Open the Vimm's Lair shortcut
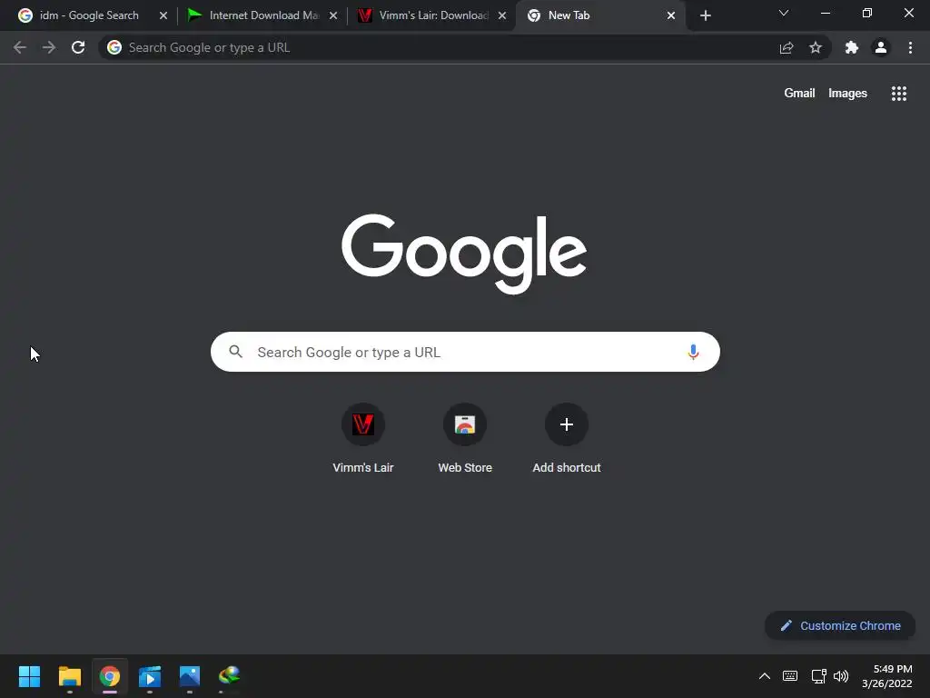 pyautogui.click(x=363, y=439)
